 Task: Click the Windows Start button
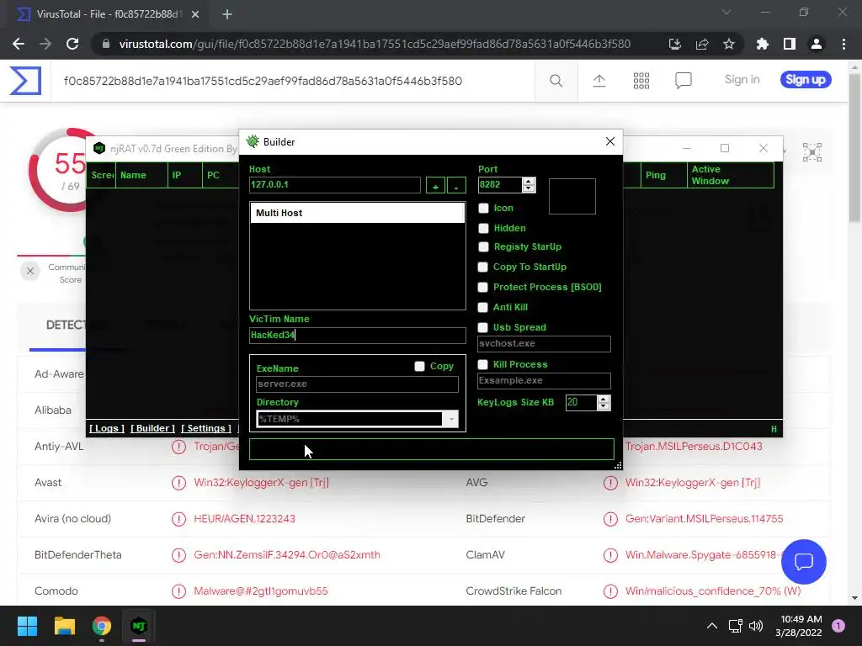(x=27, y=626)
